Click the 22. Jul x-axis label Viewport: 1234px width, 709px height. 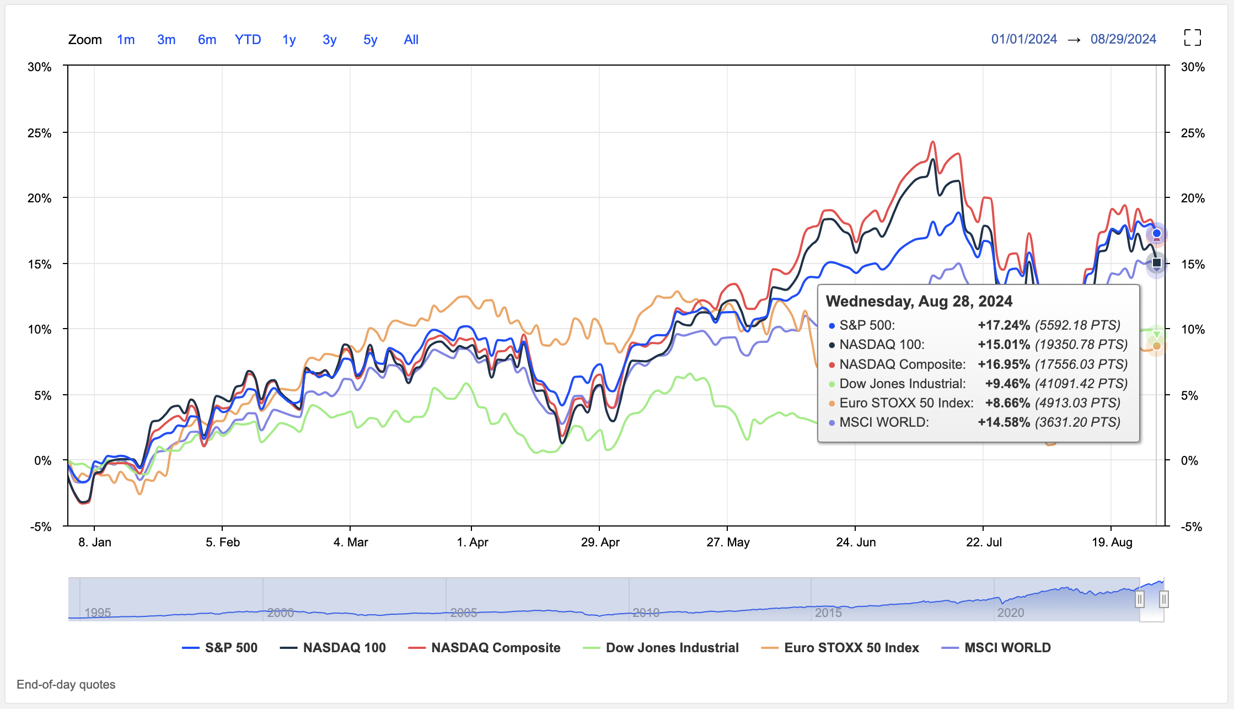pyautogui.click(x=984, y=542)
